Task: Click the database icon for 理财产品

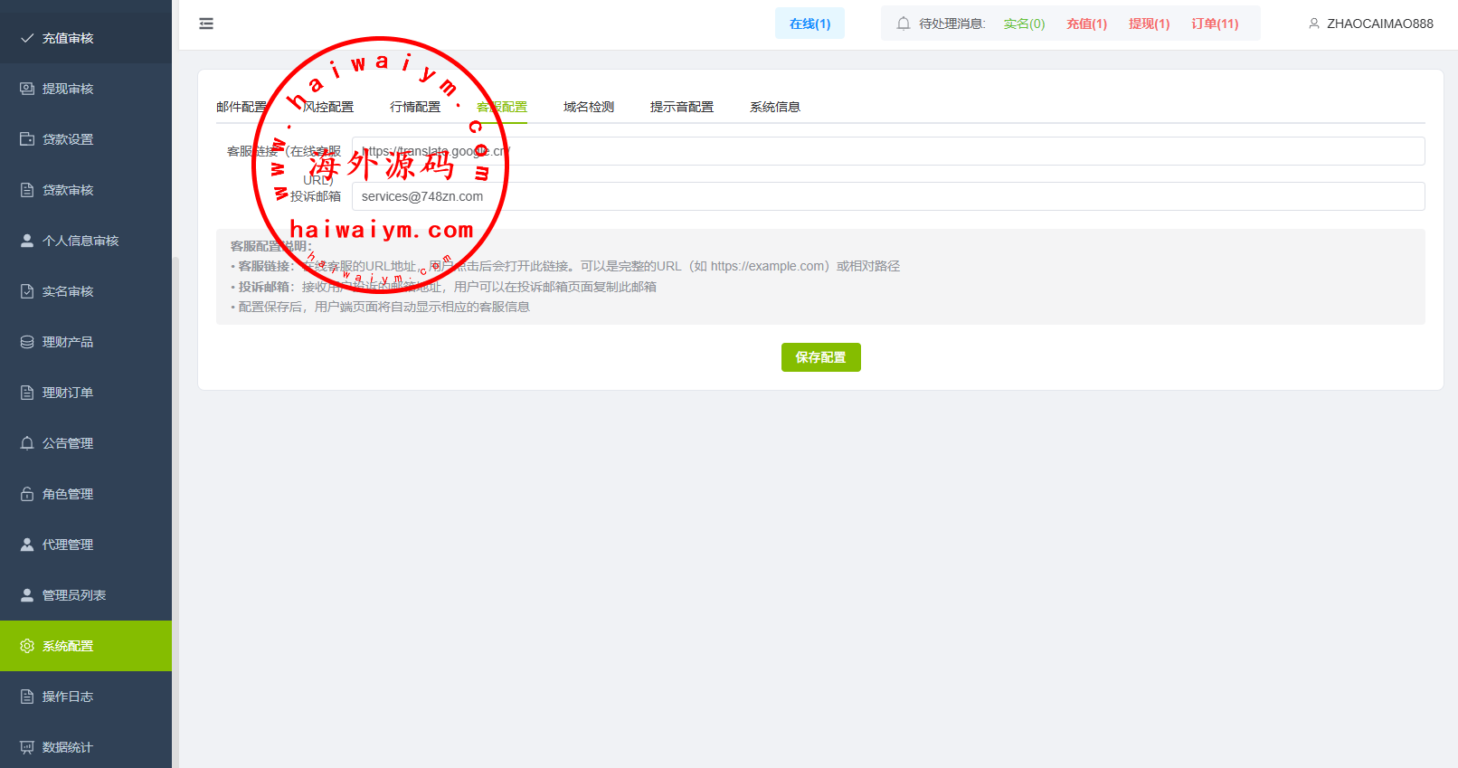Action: [27, 342]
